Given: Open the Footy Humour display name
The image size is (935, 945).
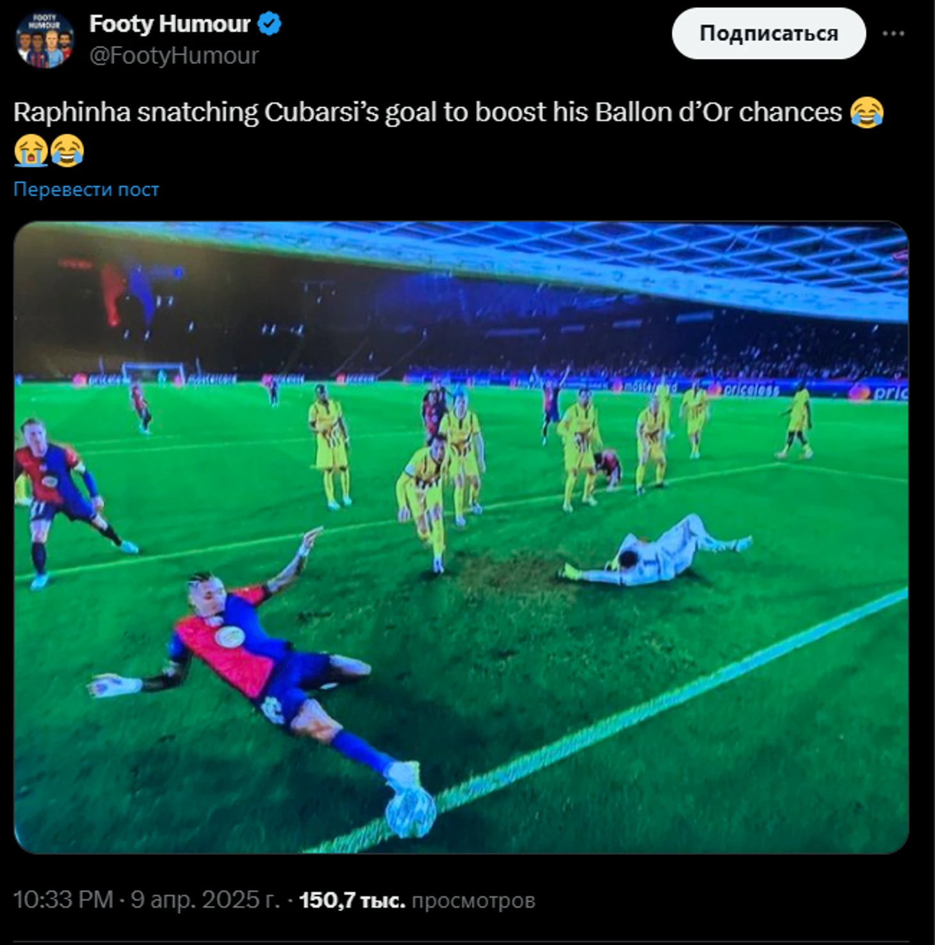Looking at the screenshot, I should point(170,24).
